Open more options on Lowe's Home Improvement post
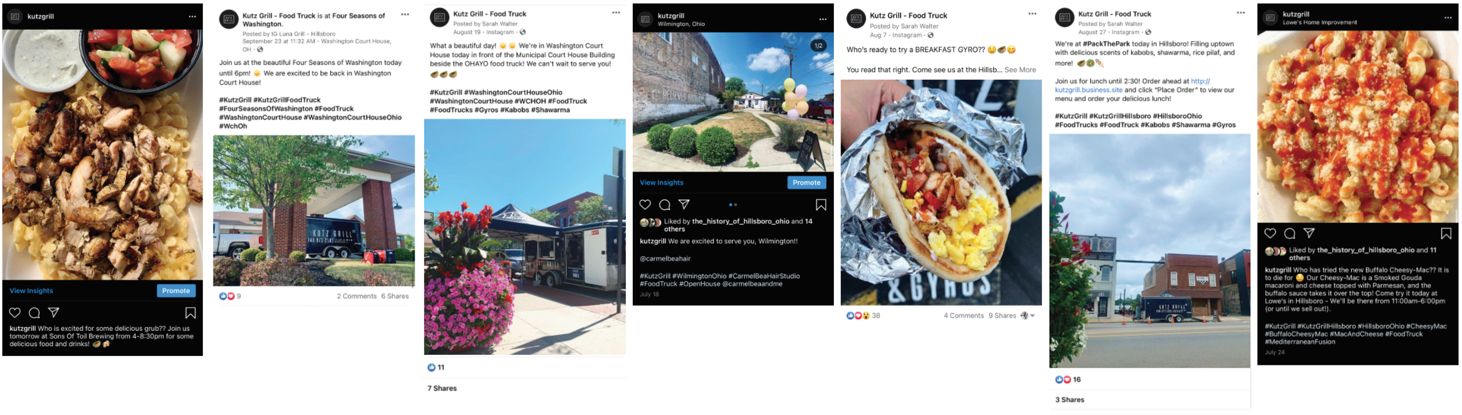 [1448, 18]
